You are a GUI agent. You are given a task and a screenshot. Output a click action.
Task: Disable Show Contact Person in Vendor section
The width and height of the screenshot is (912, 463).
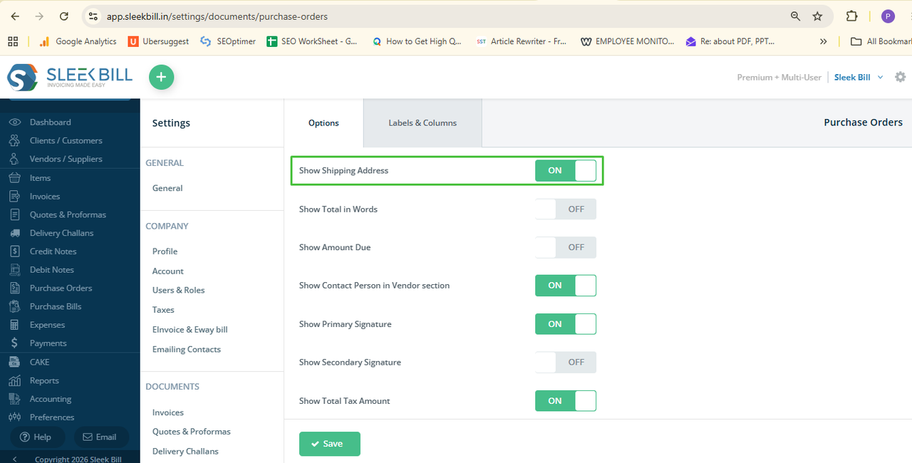(x=566, y=286)
